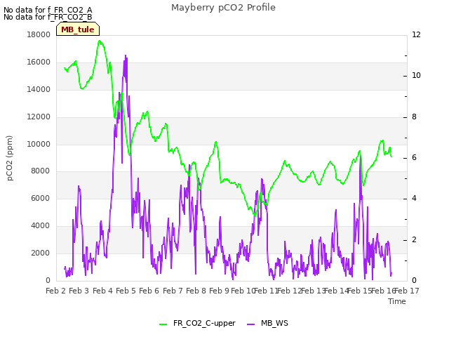
Task: Click the right axis value 10
Action: (x=416, y=76)
